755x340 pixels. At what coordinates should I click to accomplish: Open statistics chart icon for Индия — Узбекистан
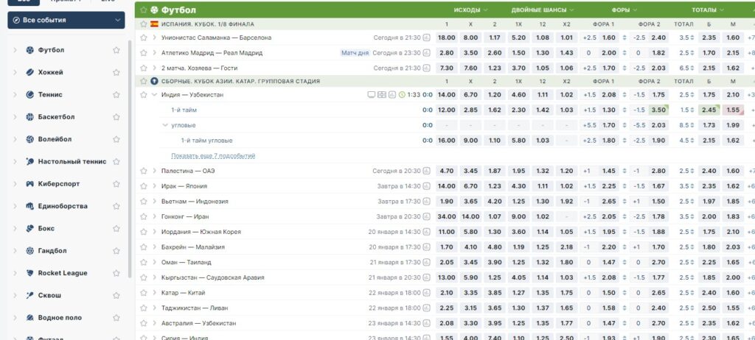click(x=392, y=95)
